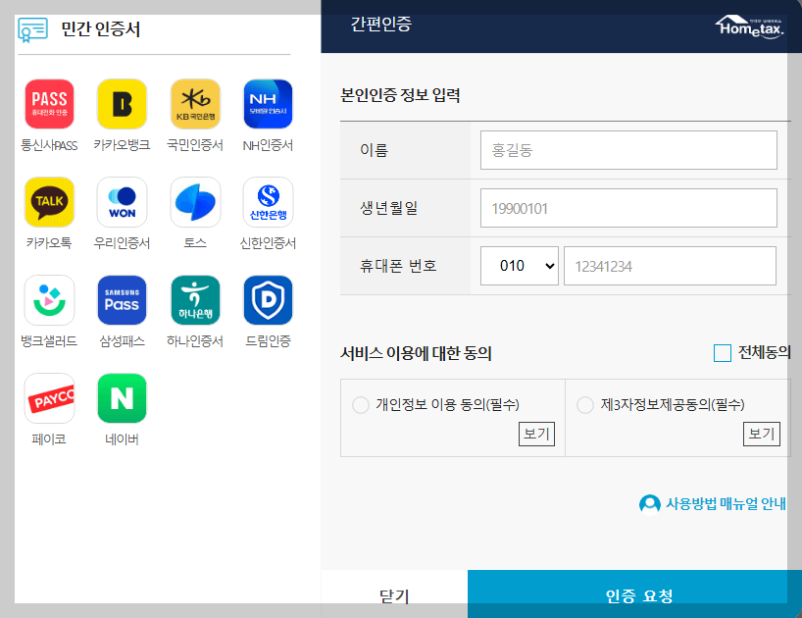Choose the 우리인증서 WON icon
The width and height of the screenshot is (802, 618).
click(122, 202)
